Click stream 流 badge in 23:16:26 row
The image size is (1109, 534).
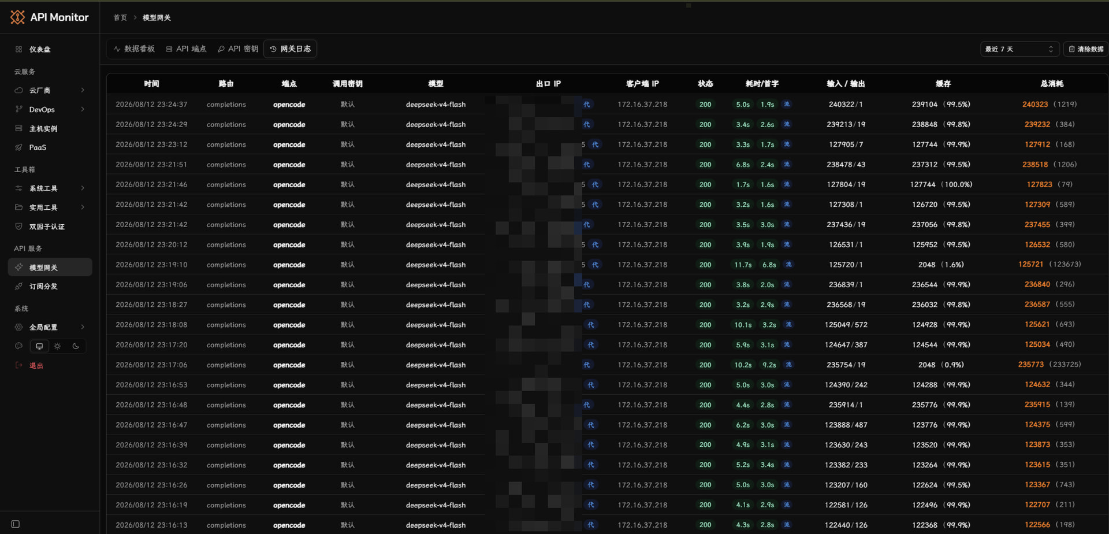pos(787,485)
